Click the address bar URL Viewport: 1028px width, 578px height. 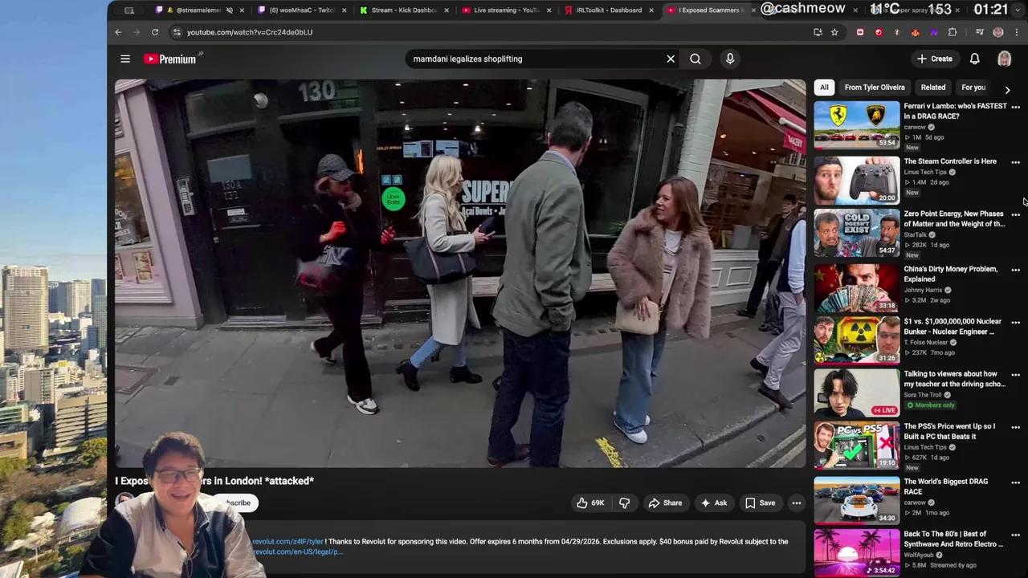click(250, 32)
